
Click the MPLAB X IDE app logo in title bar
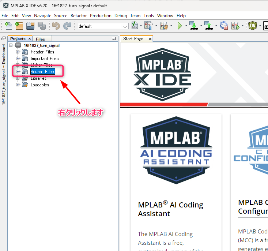6,5
